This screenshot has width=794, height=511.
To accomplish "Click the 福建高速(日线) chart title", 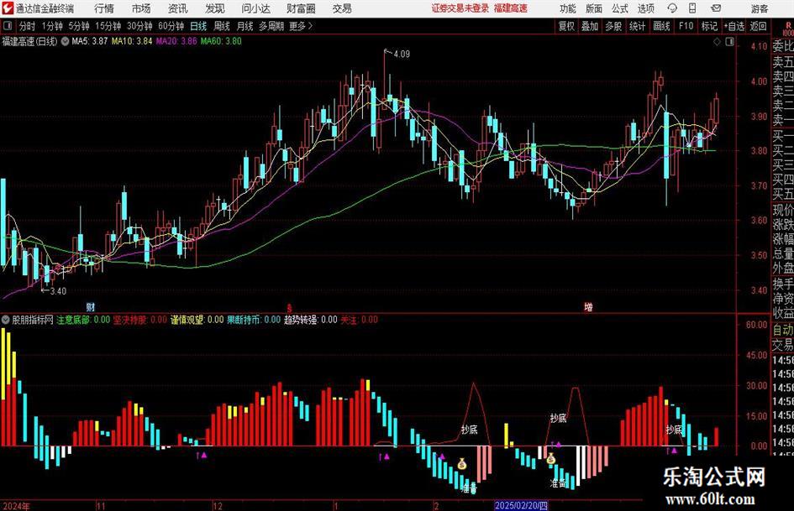I will tap(30, 41).
